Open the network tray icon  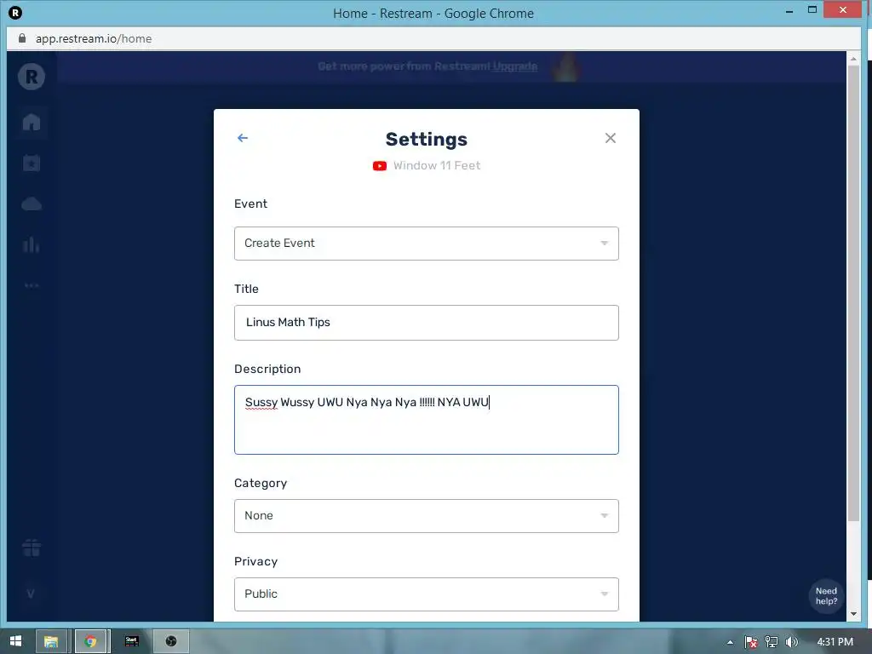pyautogui.click(x=772, y=642)
